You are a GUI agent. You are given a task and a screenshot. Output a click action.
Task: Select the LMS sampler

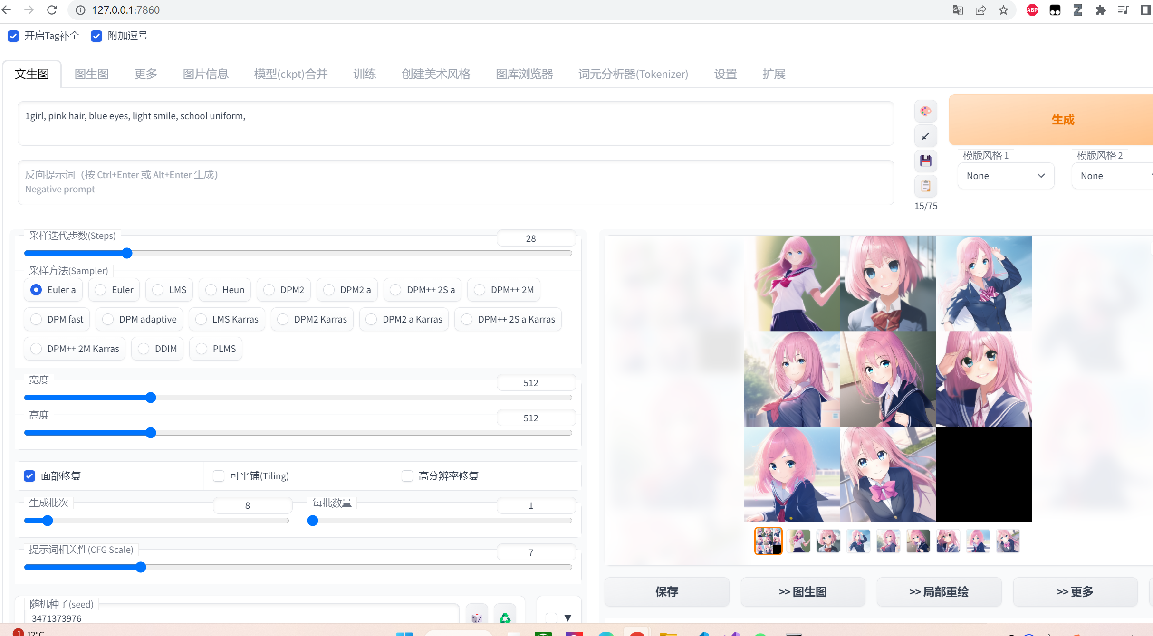pyautogui.click(x=169, y=290)
